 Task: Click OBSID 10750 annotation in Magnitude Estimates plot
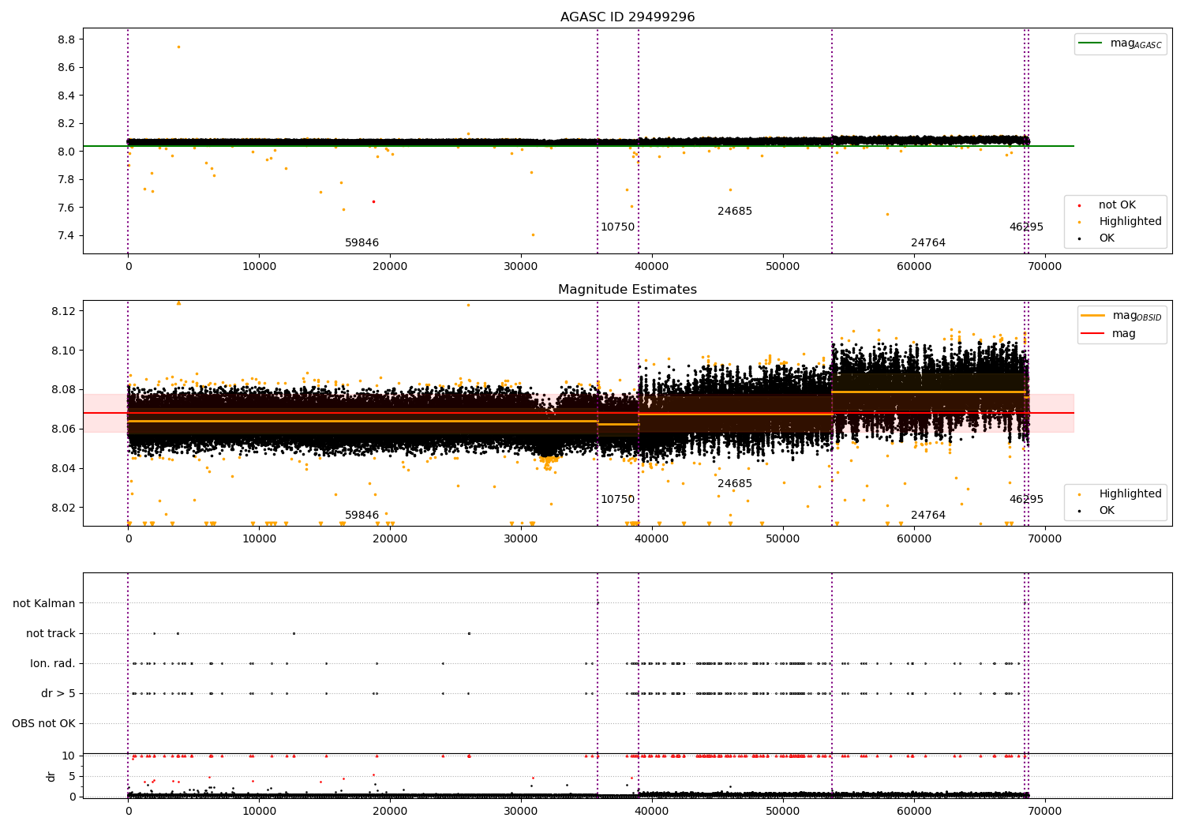(617, 500)
